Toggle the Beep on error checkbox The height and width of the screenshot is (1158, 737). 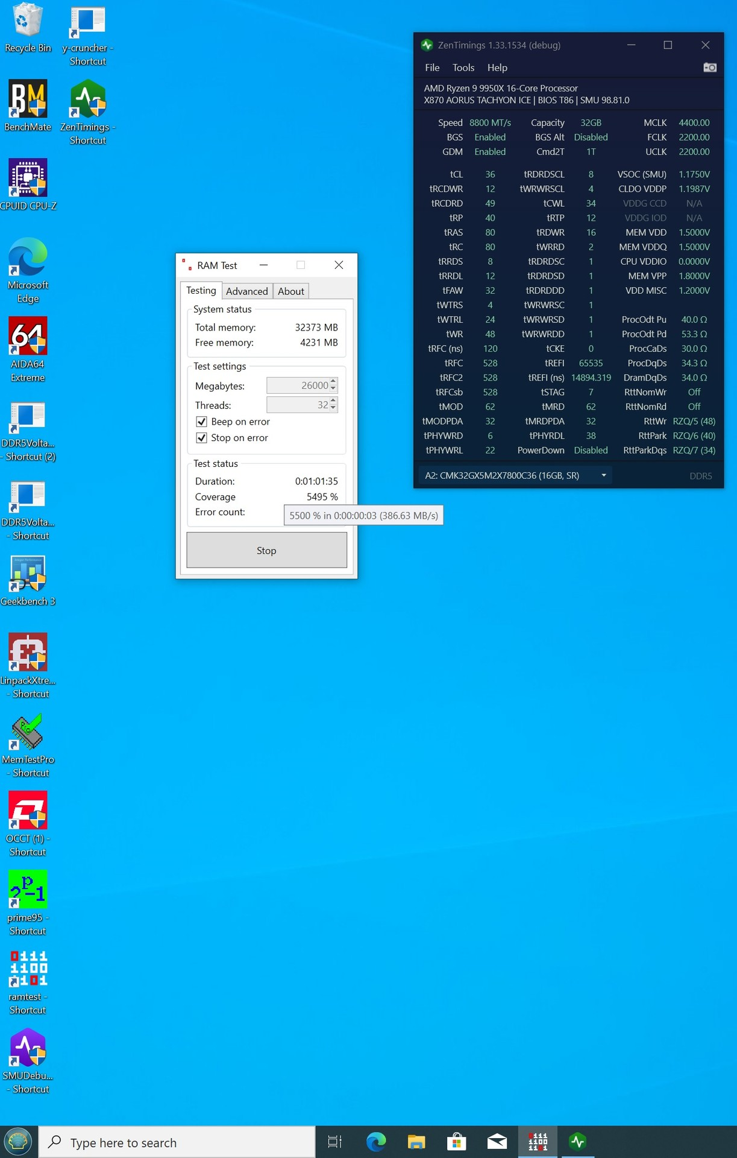202,422
